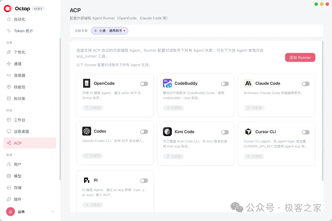Click the v1.0.1 version badge
The height and width of the screenshot is (221, 332).
38,9
